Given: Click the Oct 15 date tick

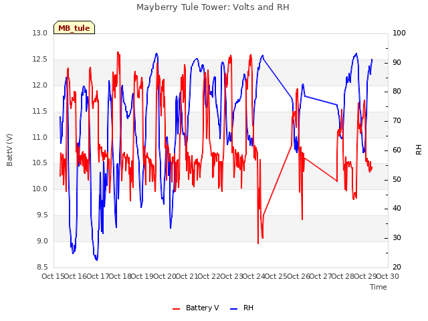Looking at the screenshot, I should [x=53, y=276].
